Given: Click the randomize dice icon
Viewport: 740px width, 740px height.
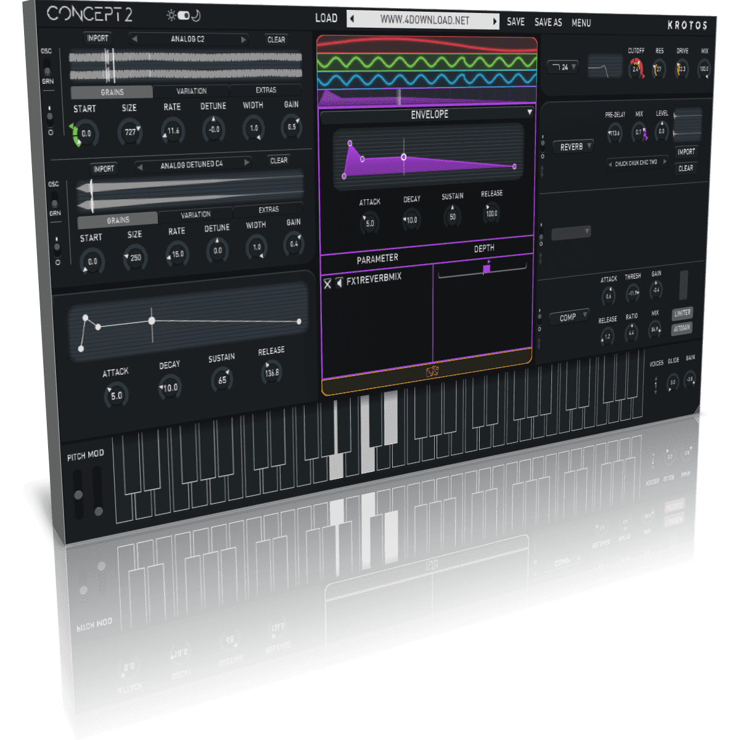Looking at the screenshot, I should click(432, 371).
